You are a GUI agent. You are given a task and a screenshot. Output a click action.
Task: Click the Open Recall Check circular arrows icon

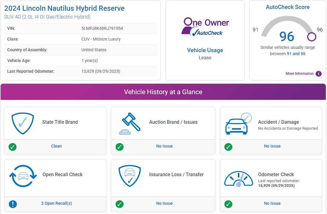[23, 176]
